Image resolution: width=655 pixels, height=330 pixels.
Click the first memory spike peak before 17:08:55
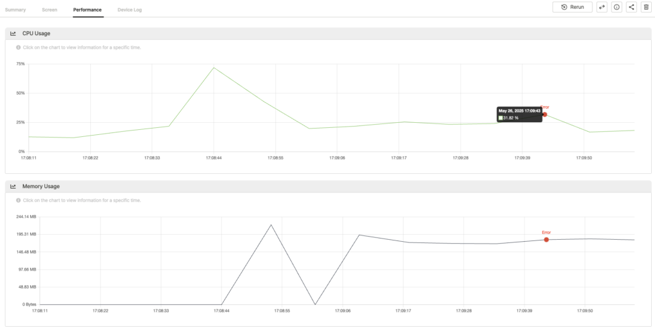pos(271,224)
